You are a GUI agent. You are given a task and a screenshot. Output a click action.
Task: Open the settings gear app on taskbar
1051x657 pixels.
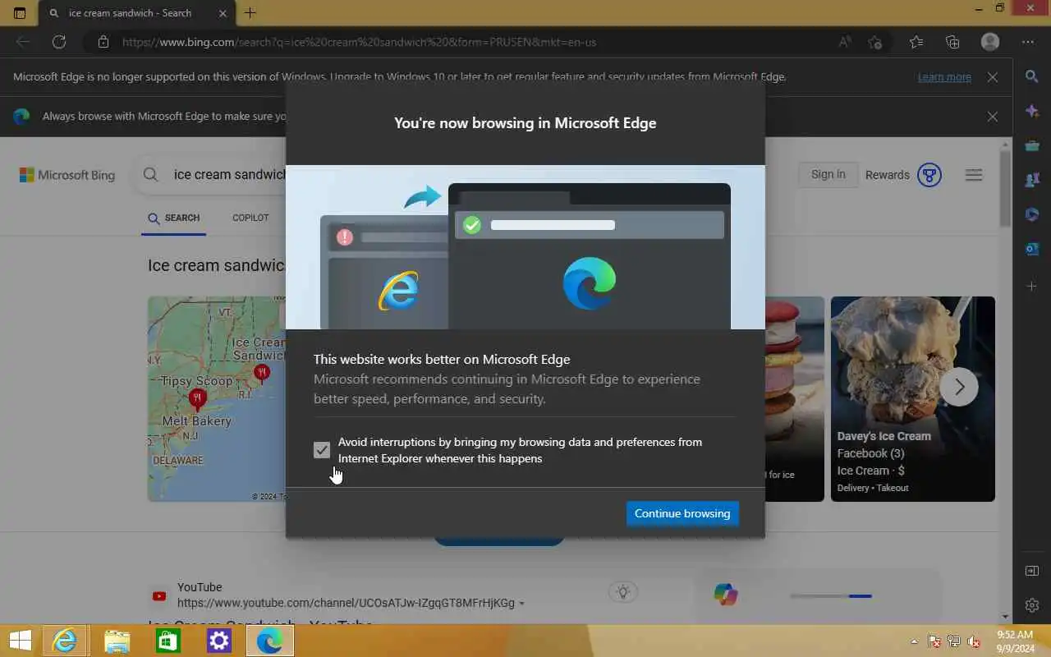click(x=219, y=641)
